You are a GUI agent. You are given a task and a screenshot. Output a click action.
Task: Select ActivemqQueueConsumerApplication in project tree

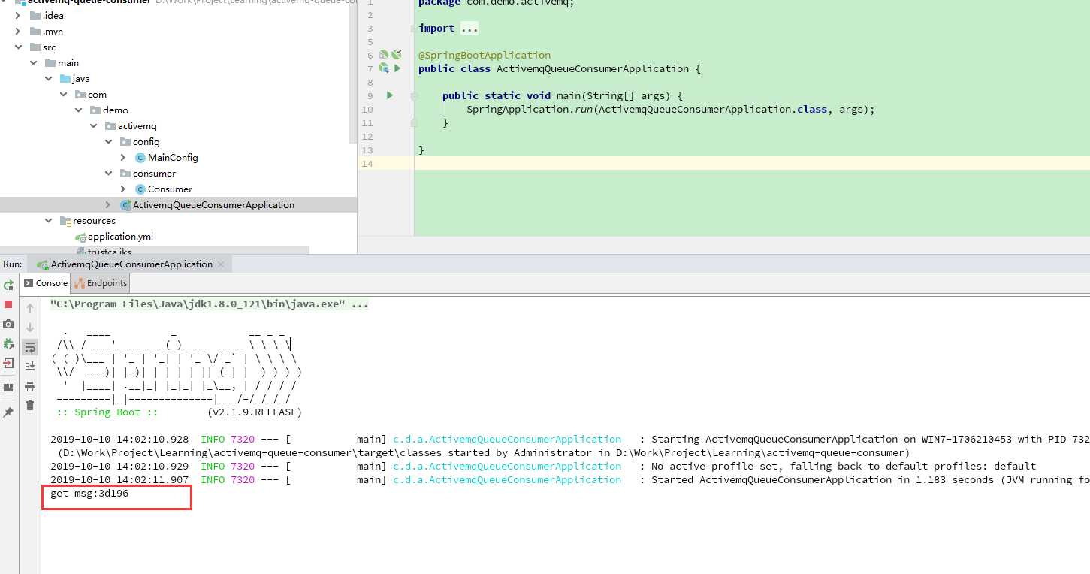pyautogui.click(x=213, y=205)
